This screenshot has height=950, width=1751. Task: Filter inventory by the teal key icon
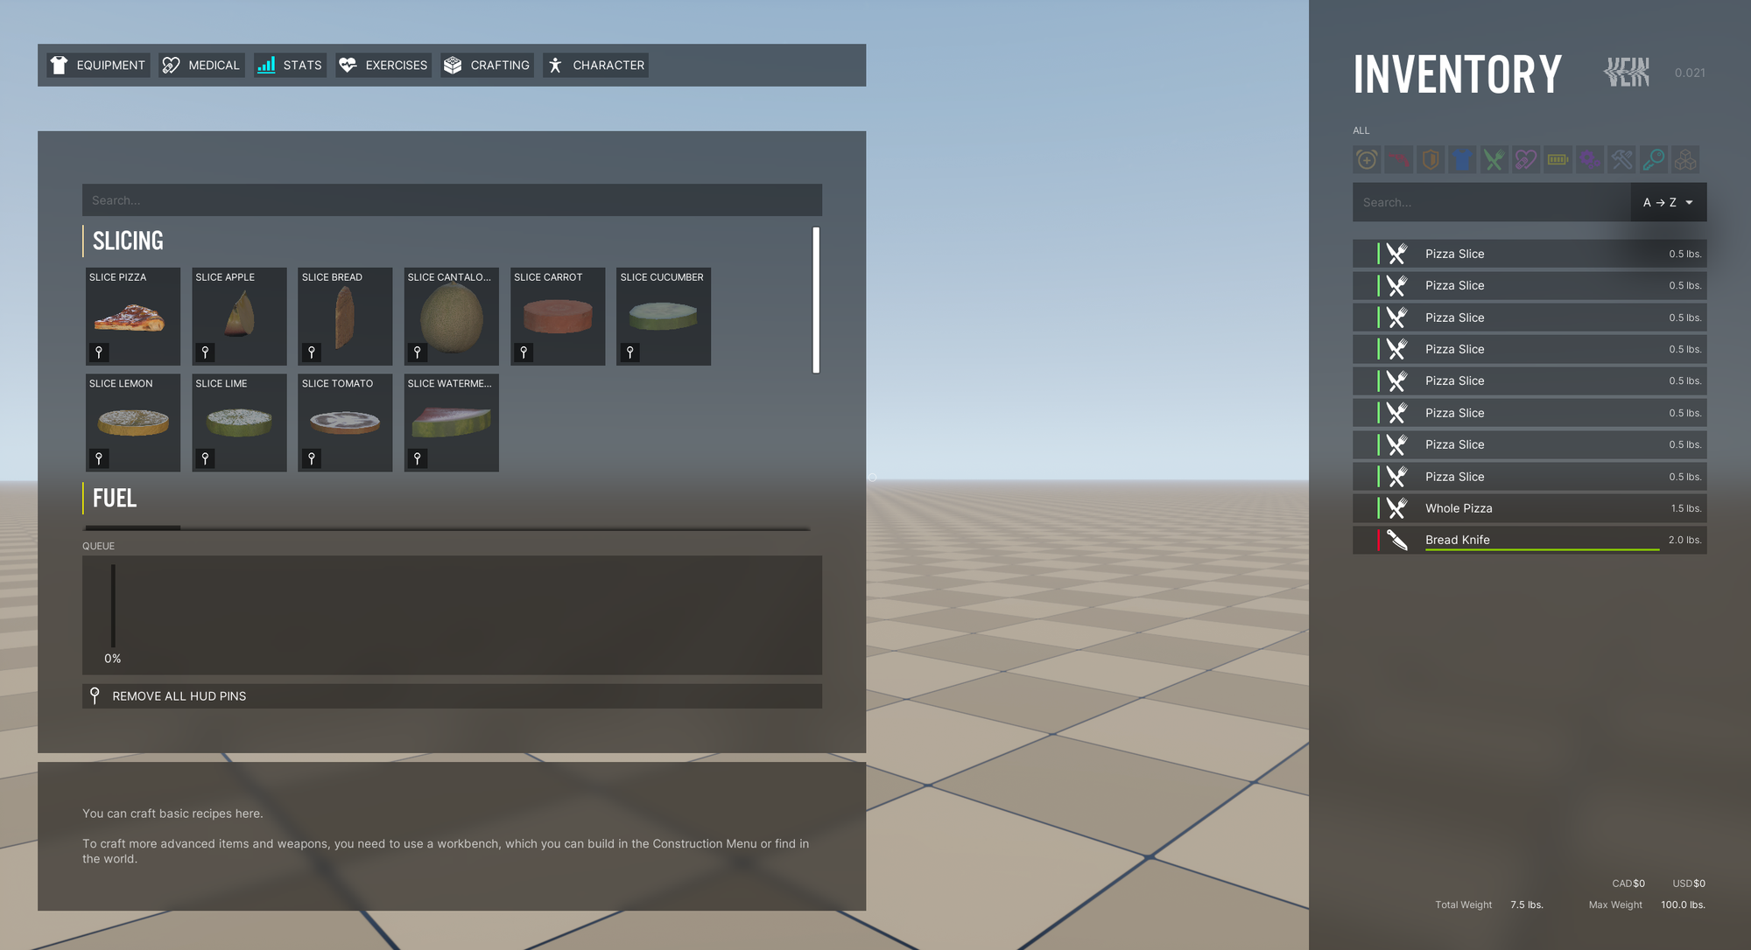click(x=1653, y=160)
